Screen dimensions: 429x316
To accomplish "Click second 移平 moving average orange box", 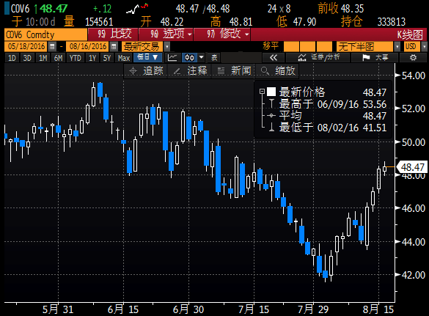I will pos(307,46).
